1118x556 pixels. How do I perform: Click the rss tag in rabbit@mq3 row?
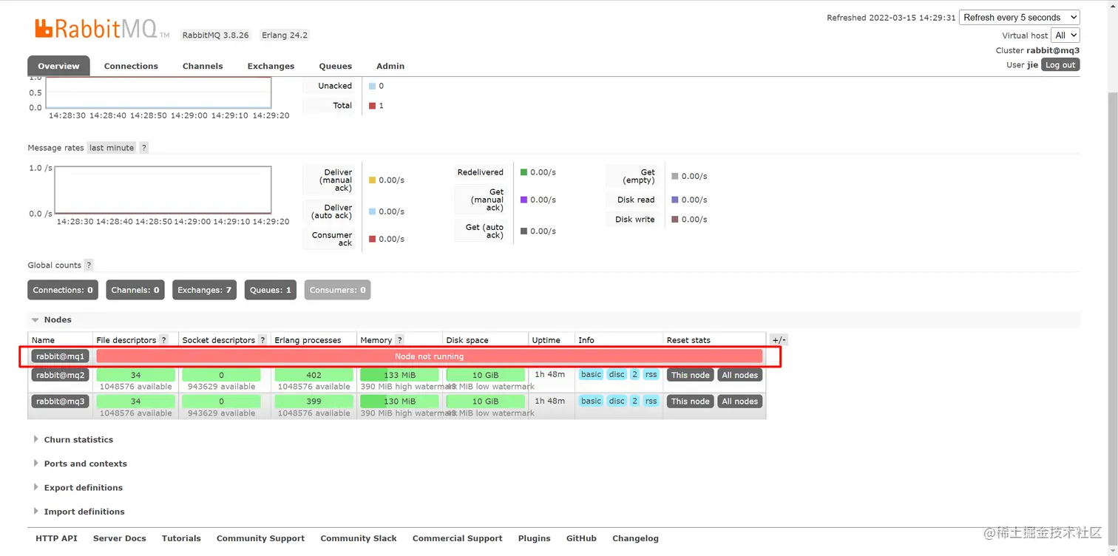point(651,401)
